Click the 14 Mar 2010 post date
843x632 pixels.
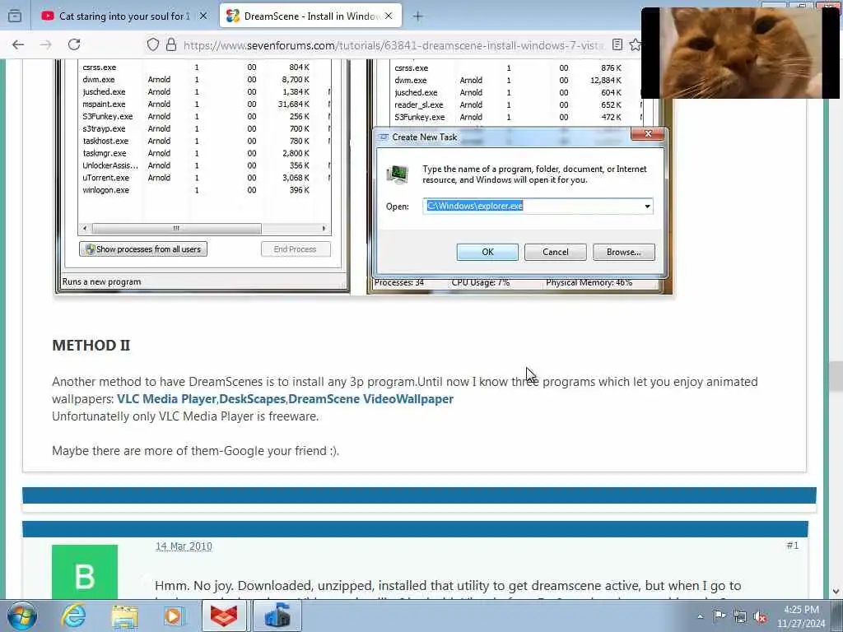[184, 546]
